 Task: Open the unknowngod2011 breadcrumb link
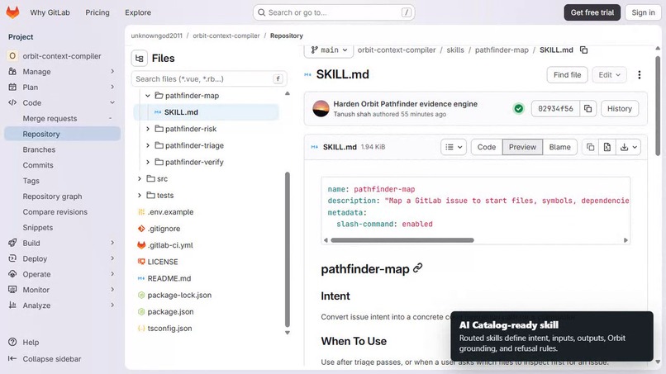156,36
